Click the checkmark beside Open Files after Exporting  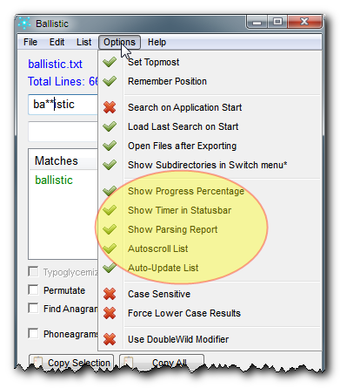pos(110,146)
